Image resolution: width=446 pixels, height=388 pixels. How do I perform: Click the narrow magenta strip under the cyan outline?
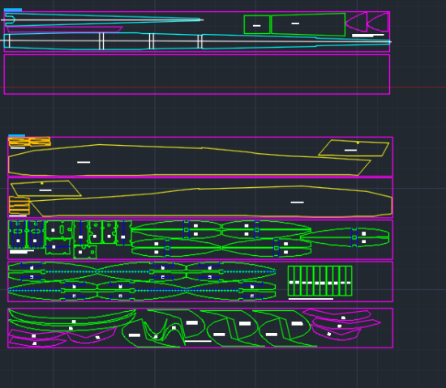pos(64,29)
